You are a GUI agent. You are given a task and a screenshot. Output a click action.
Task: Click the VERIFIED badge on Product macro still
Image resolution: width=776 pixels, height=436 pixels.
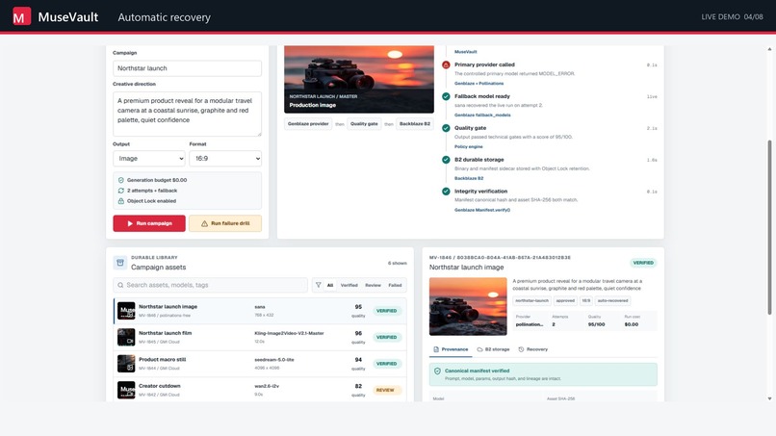(x=386, y=364)
